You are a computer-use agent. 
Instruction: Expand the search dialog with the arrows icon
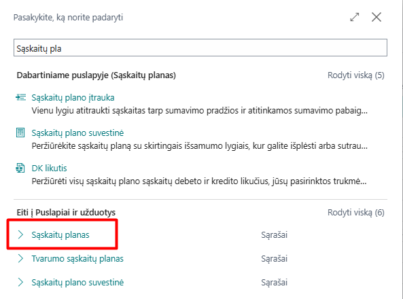click(x=355, y=17)
